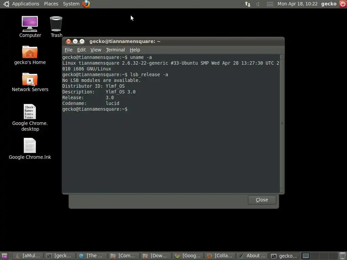Maximize the terminal window
This screenshot has height=260, width=347.
click(x=82, y=41)
